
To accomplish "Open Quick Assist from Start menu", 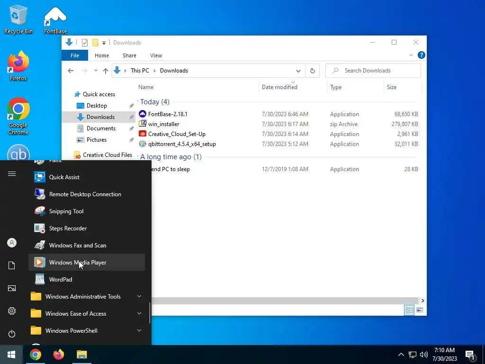I will click(x=87, y=177).
